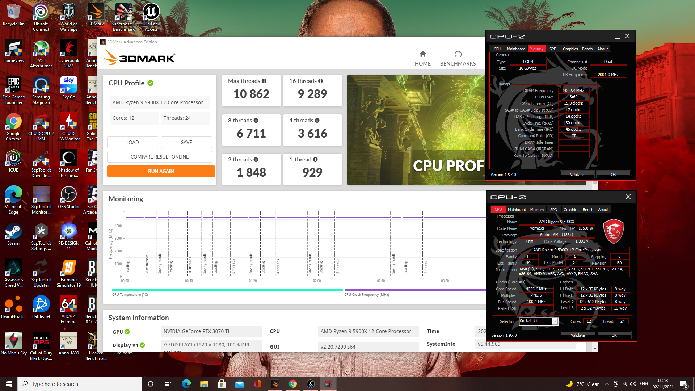Open Farming Simulator 19 shortcut

pos(68,273)
